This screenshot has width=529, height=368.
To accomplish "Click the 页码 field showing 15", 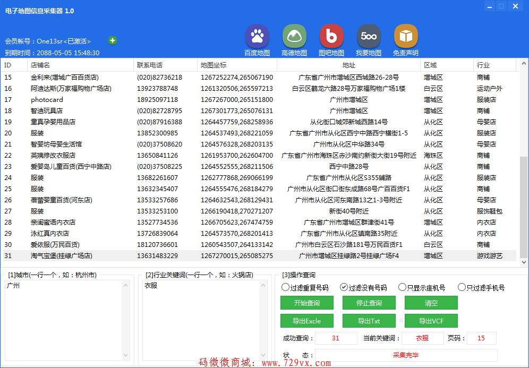I will click(481, 338).
